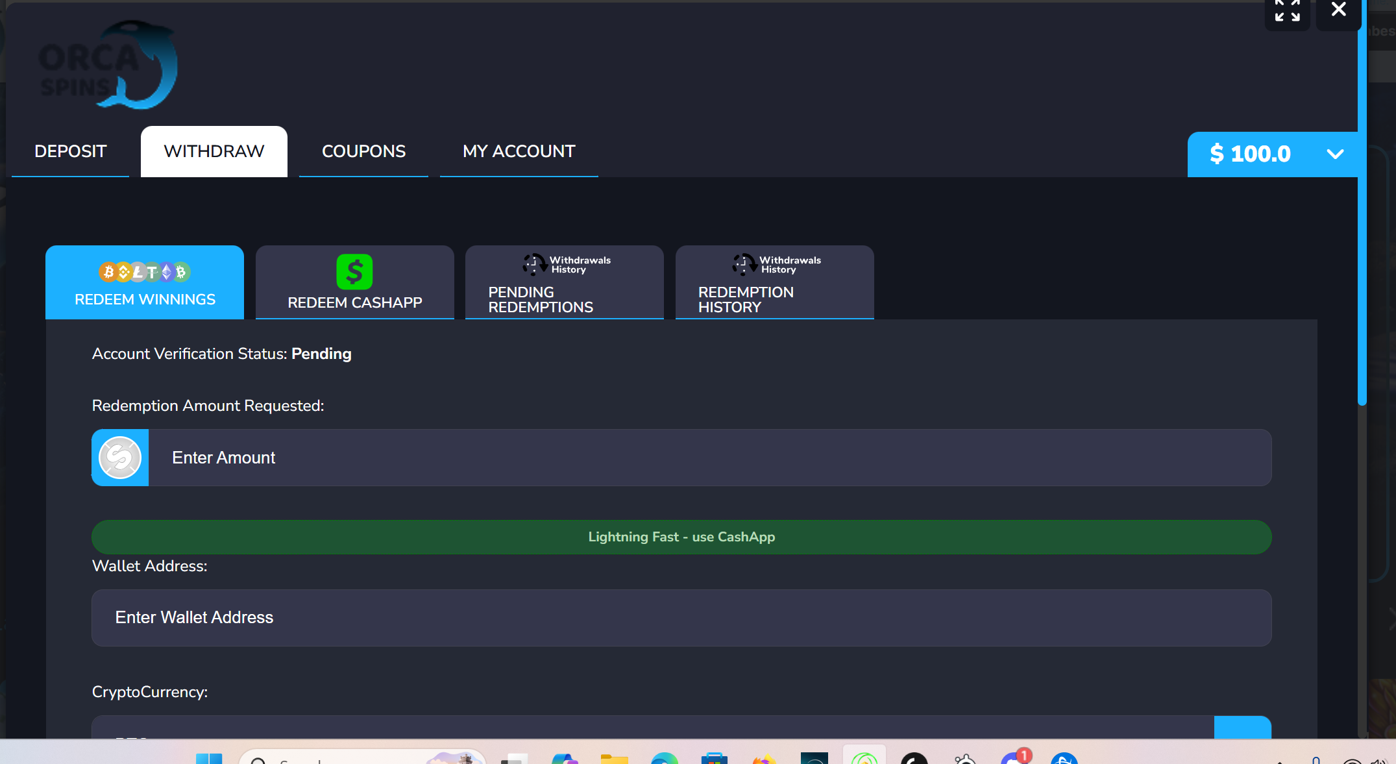
Task: Expand the $100.0 balance dropdown
Action: (1335, 154)
